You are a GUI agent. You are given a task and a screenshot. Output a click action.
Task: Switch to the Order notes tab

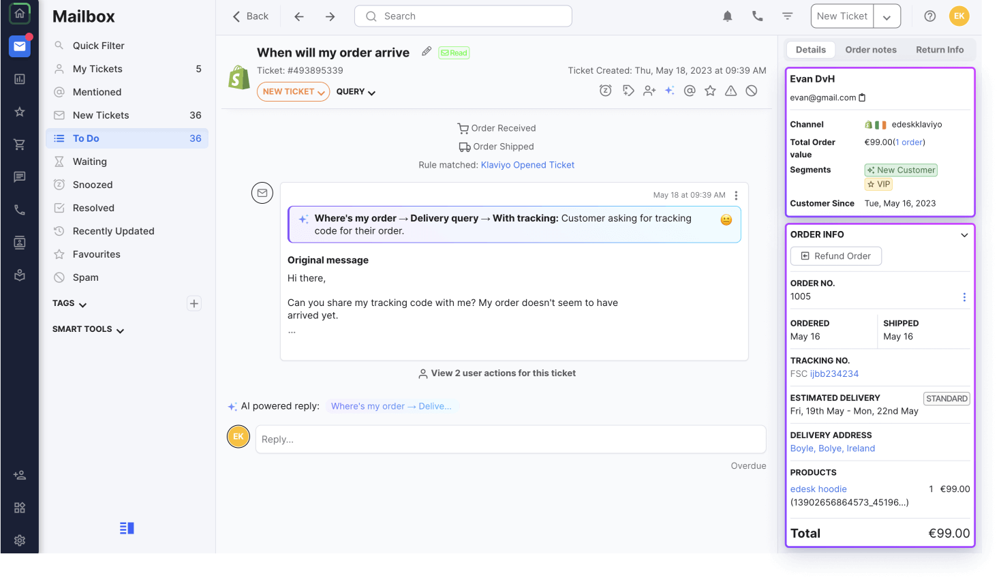(871, 50)
